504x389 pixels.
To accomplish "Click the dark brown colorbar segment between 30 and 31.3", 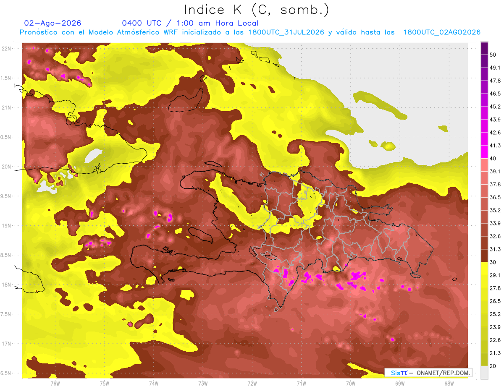I will (484, 256).
